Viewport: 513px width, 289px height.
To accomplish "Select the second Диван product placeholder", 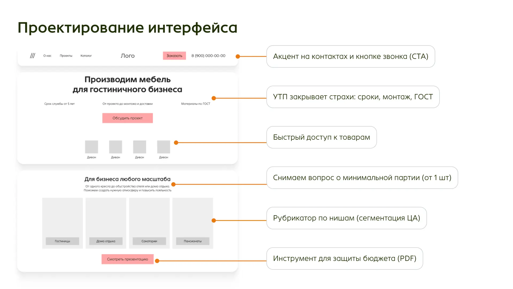I will pyautogui.click(x=115, y=146).
